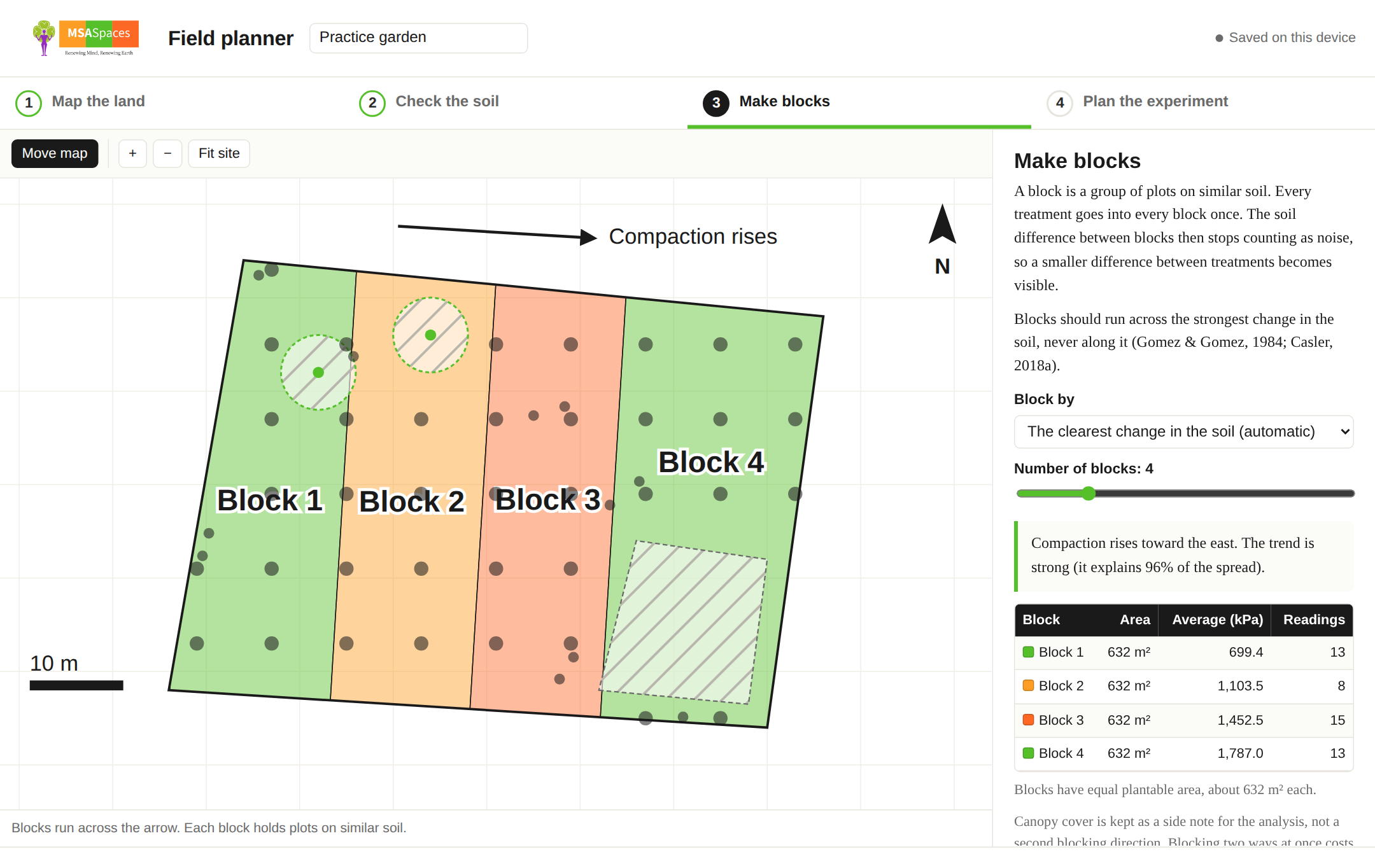Image resolution: width=1375 pixels, height=859 pixels.
Task: Open the Block by dropdown
Action: click(1183, 431)
